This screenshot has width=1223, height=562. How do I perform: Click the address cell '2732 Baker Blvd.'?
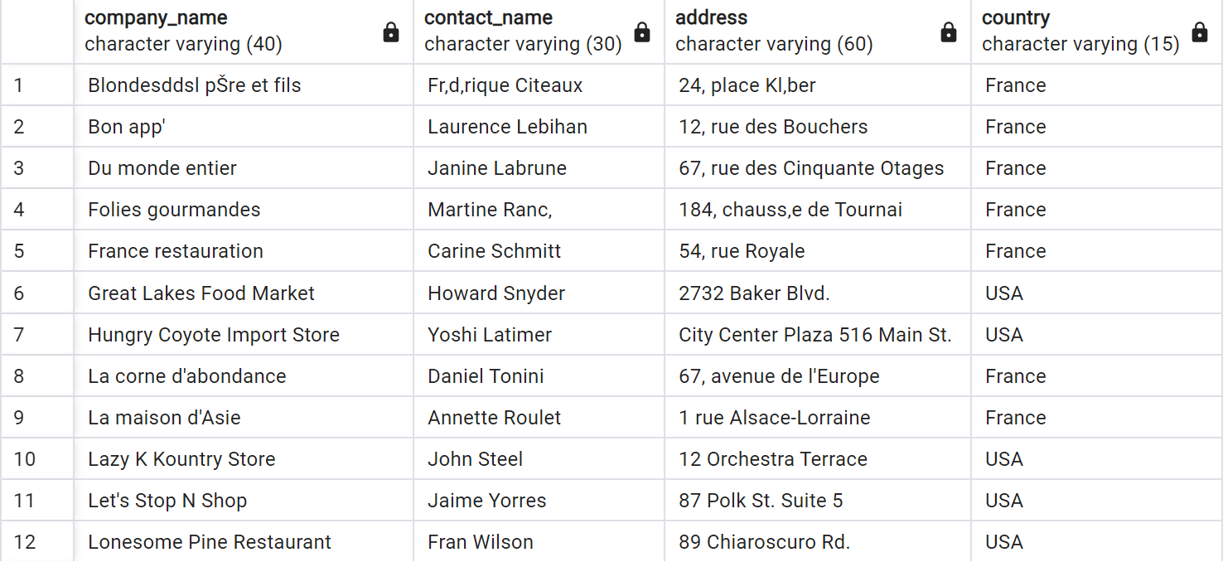tap(818, 293)
